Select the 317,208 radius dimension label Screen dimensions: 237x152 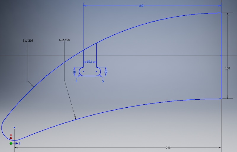[28, 41]
